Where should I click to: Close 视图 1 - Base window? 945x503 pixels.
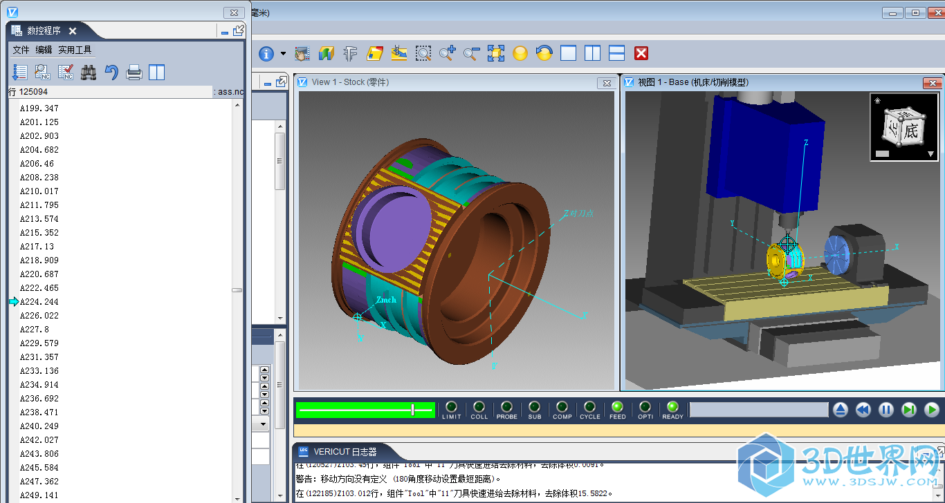pyautogui.click(x=932, y=83)
